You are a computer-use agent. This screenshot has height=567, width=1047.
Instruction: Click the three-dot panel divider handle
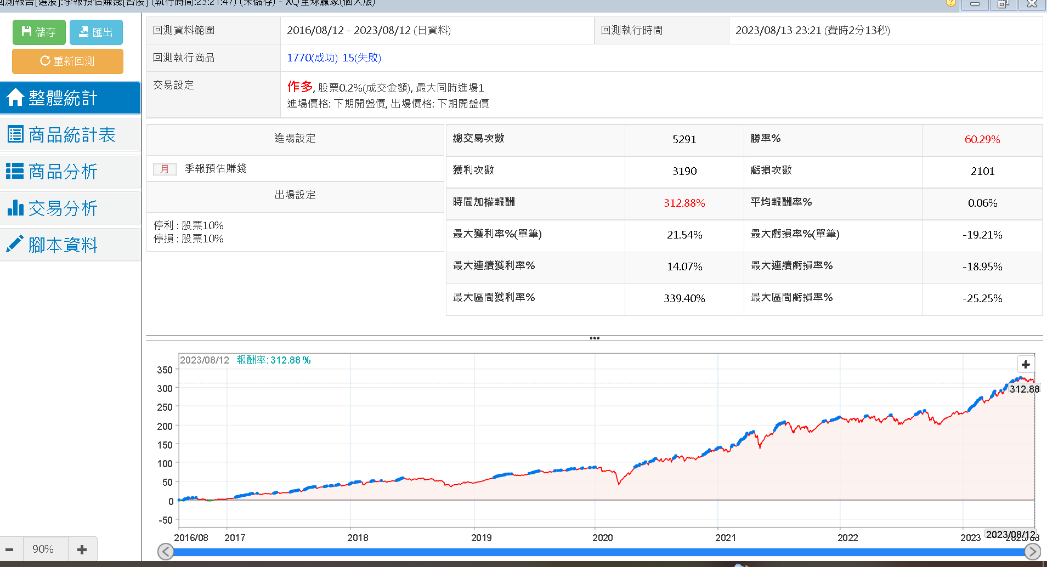click(x=595, y=338)
